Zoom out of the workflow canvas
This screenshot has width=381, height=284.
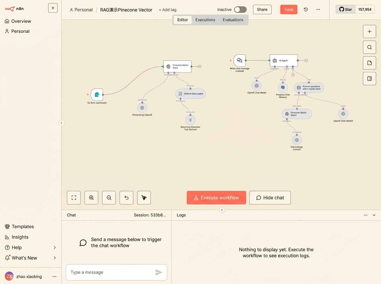pyautogui.click(x=109, y=198)
